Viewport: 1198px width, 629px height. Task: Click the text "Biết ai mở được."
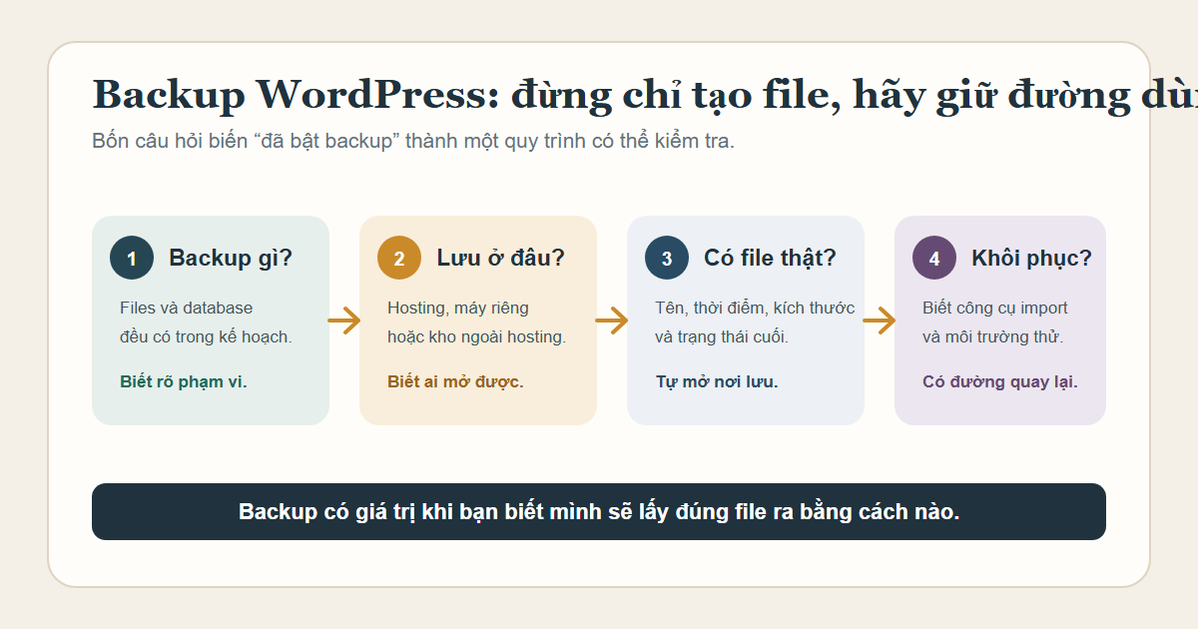[455, 381]
